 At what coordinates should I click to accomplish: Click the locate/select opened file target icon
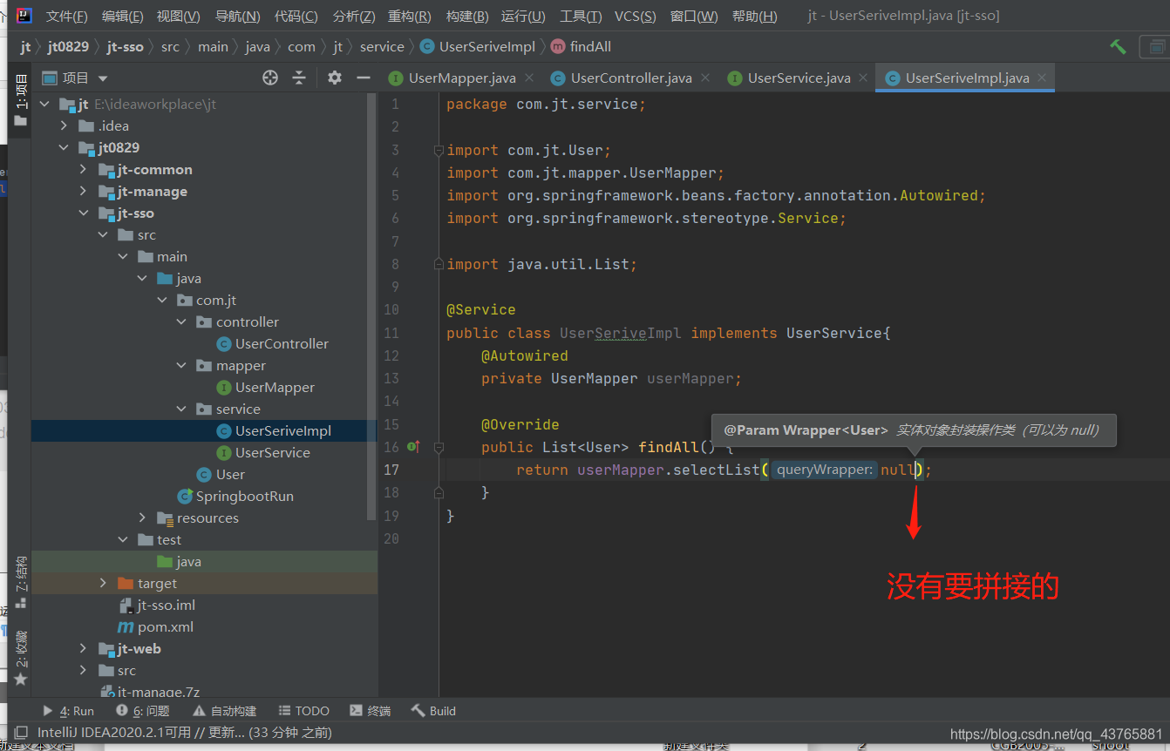point(270,78)
